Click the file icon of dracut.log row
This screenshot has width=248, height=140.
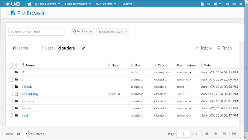tap(16, 94)
